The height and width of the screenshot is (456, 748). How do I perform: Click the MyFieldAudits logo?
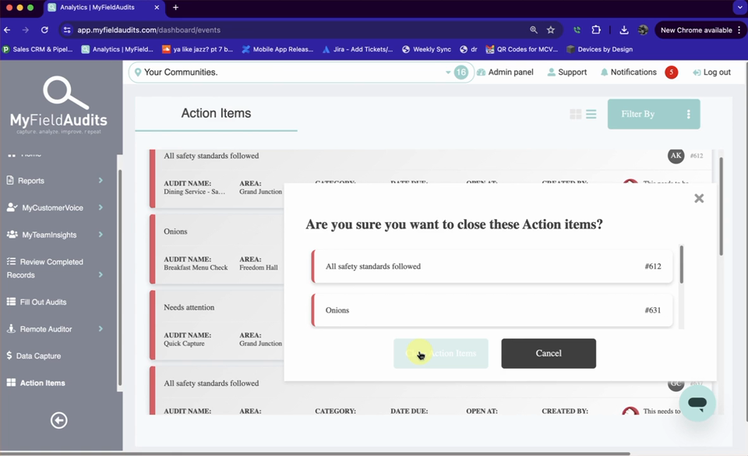point(58,106)
